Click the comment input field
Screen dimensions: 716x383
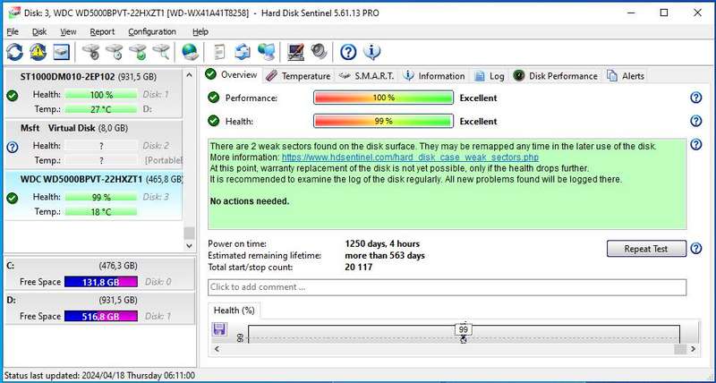[447, 287]
